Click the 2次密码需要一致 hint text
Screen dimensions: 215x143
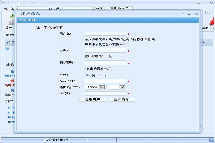point(98,69)
